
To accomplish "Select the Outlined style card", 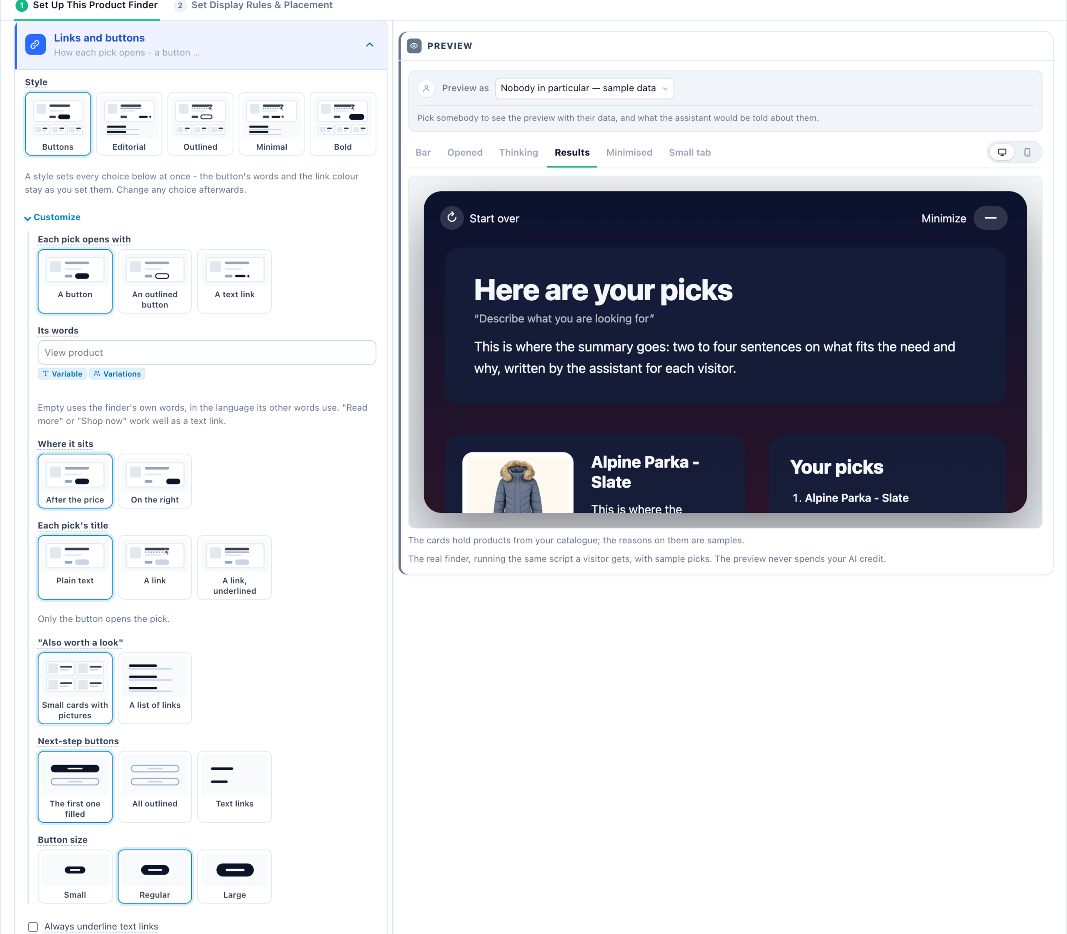I will pos(200,124).
